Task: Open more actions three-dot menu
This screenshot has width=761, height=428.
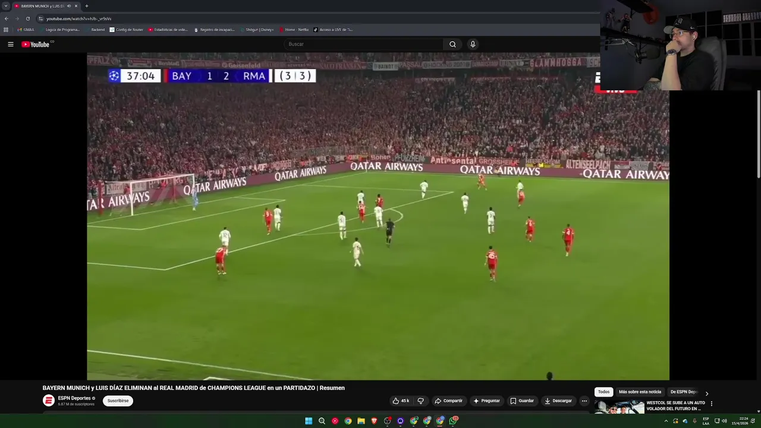Action: point(584,401)
